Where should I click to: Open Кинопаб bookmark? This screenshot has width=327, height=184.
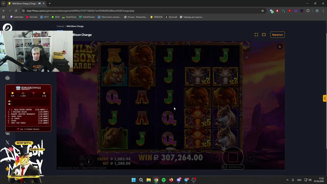171,17
